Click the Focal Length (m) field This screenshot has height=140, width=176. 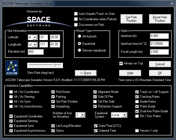(x=159, y=52)
